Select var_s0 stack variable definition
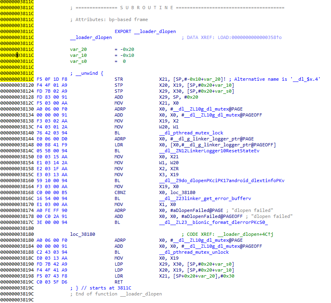This screenshot has width=331, height=303. 78,61
